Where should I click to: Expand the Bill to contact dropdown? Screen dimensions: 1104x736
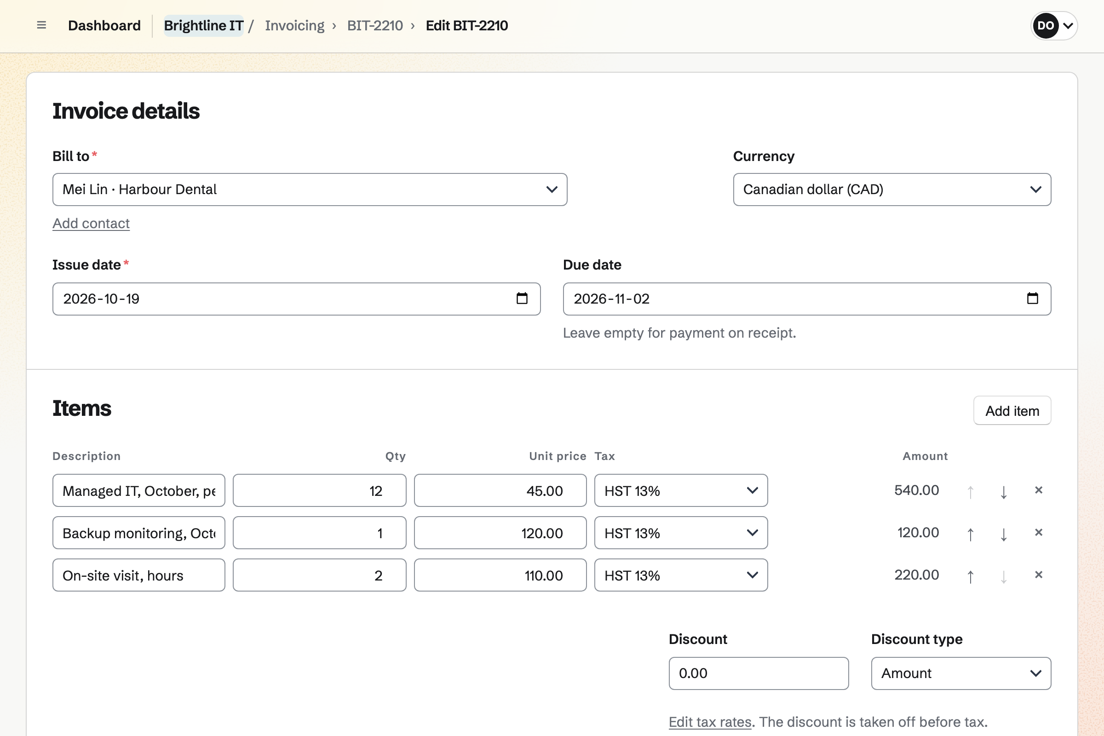pos(310,190)
